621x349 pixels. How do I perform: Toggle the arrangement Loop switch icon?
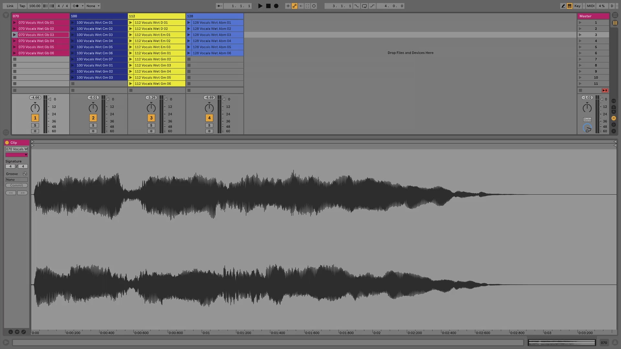click(x=365, y=6)
